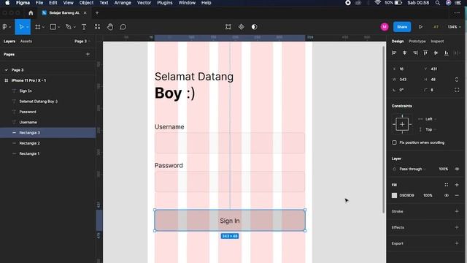This screenshot has height=263, width=467.
Task: Click the Share button
Action: pos(402,27)
